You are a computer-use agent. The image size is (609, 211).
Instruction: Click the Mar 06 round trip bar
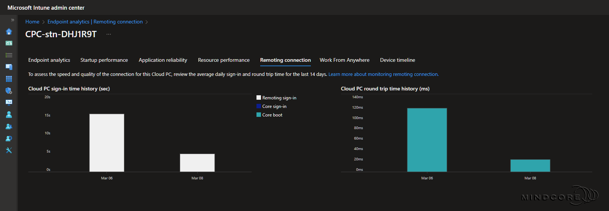pyautogui.click(x=427, y=140)
